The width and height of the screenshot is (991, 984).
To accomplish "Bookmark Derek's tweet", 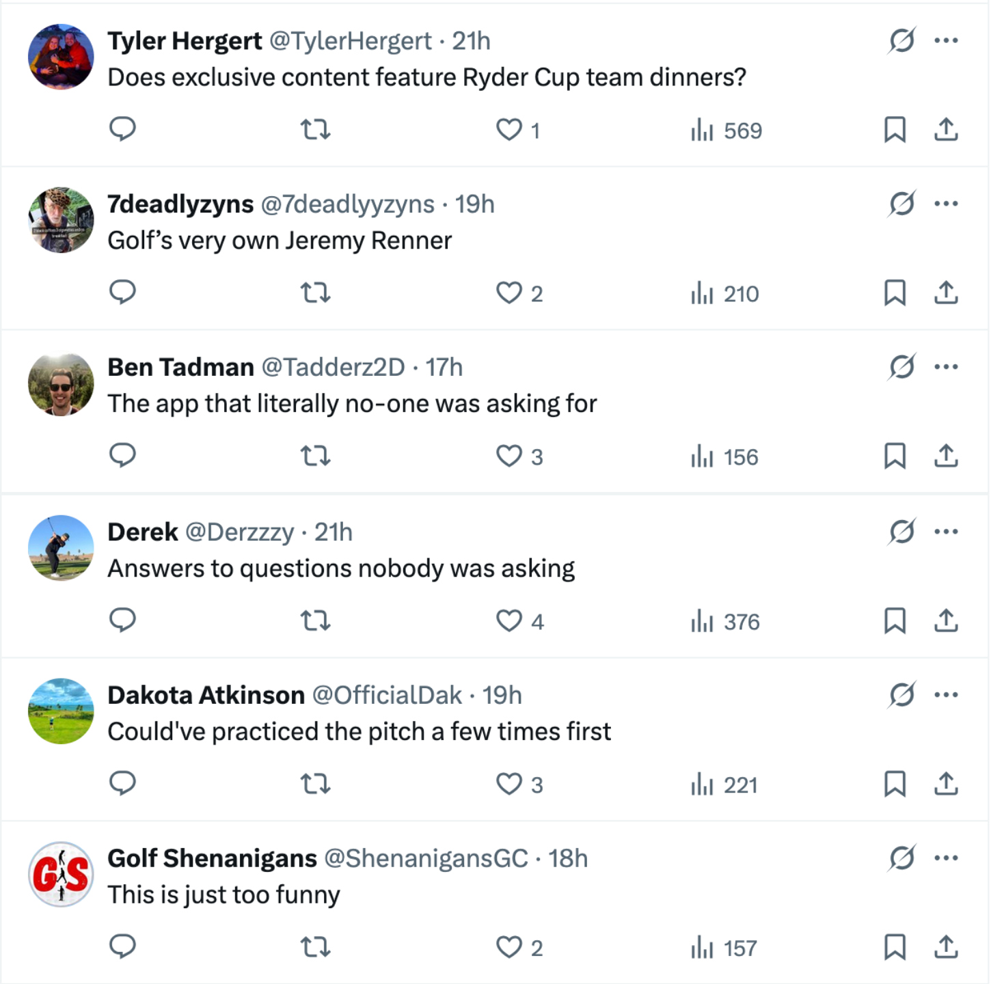I will [x=895, y=620].
